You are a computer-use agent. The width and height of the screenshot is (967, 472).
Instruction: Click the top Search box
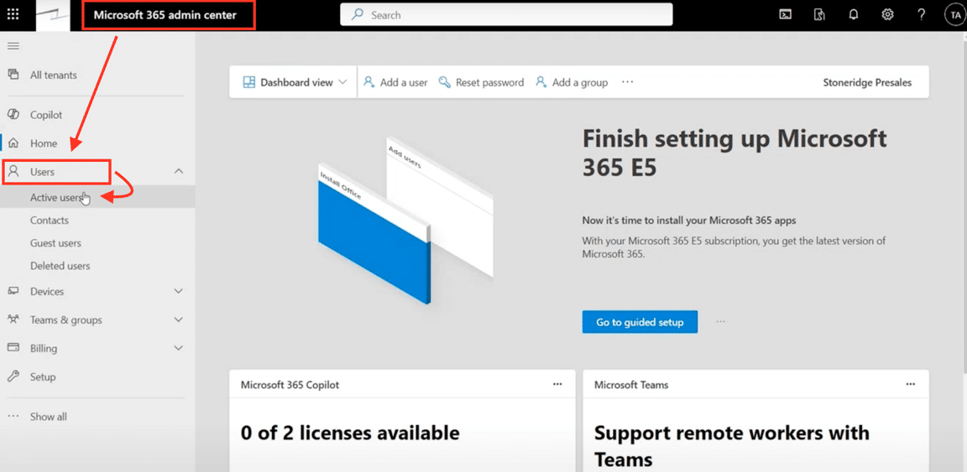[506, 15]
